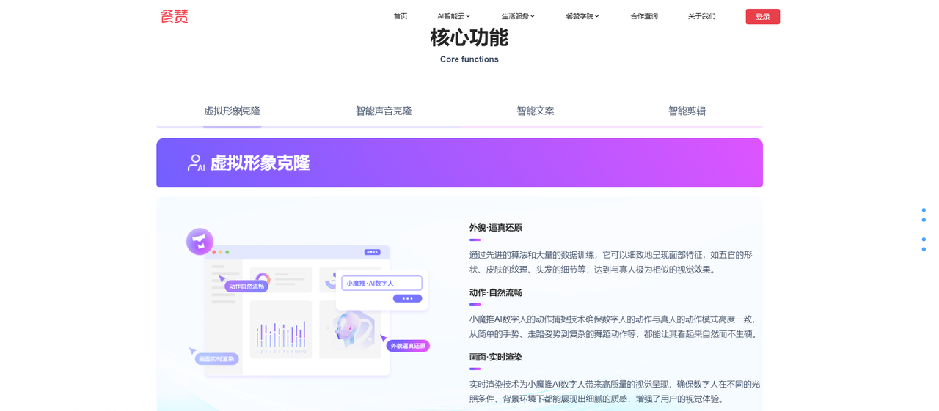Click the bottom blue side navigation dot

924,249
